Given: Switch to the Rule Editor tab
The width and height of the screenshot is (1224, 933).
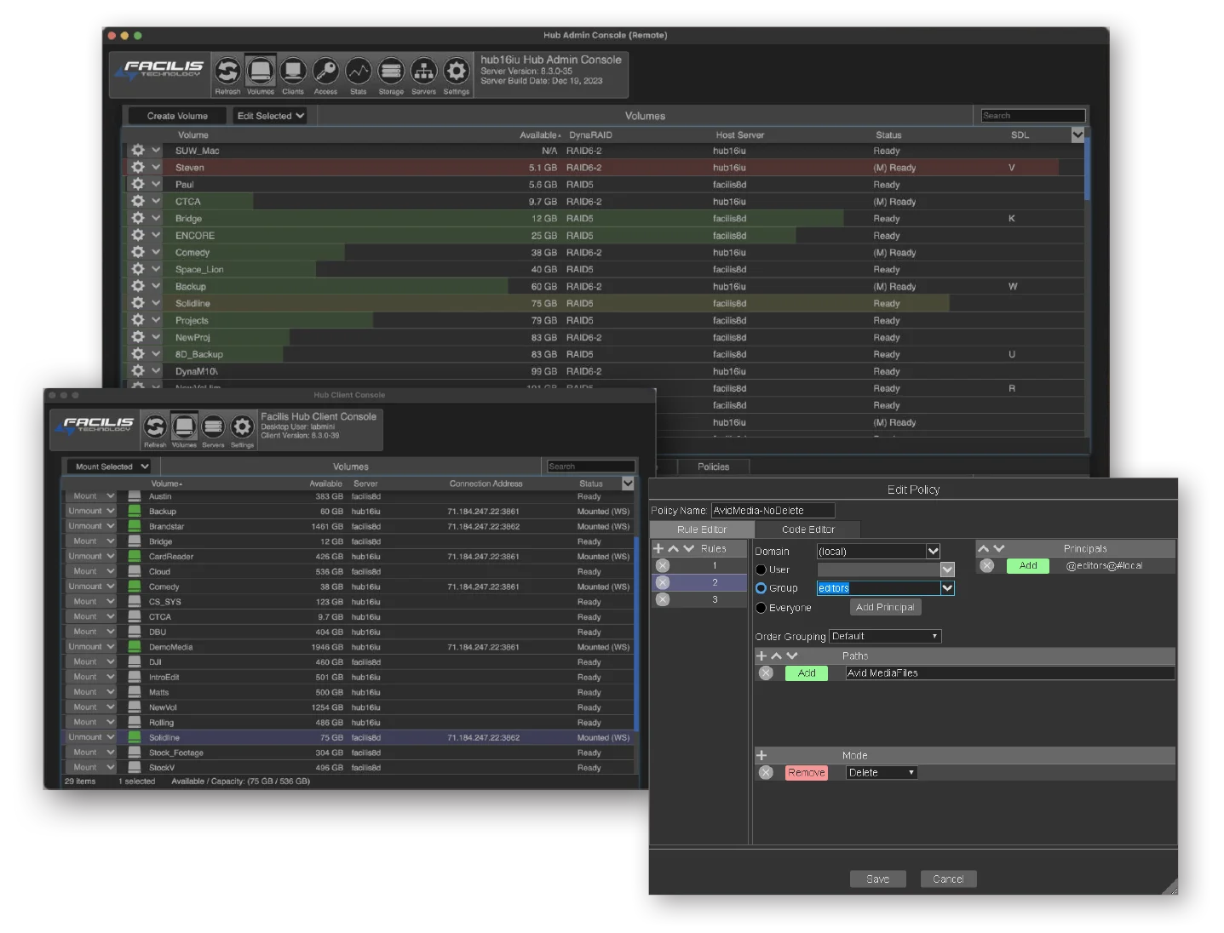Looking at the screenshot, I should (x=702, y=529).
